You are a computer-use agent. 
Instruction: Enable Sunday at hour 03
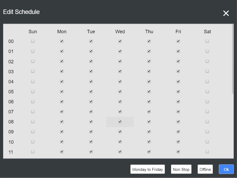pos(33,71)
